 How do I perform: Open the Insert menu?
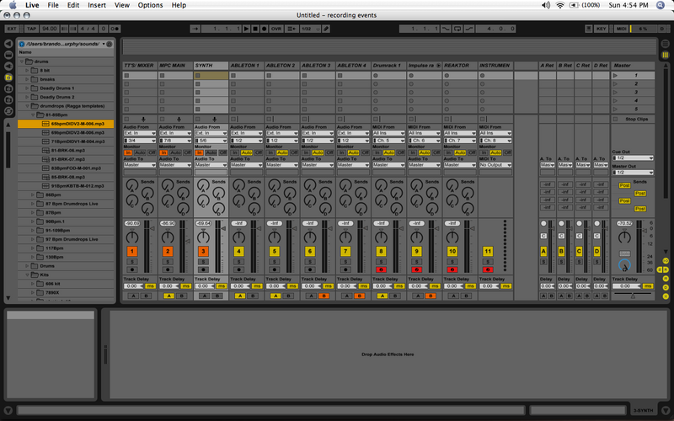point(97,5)
